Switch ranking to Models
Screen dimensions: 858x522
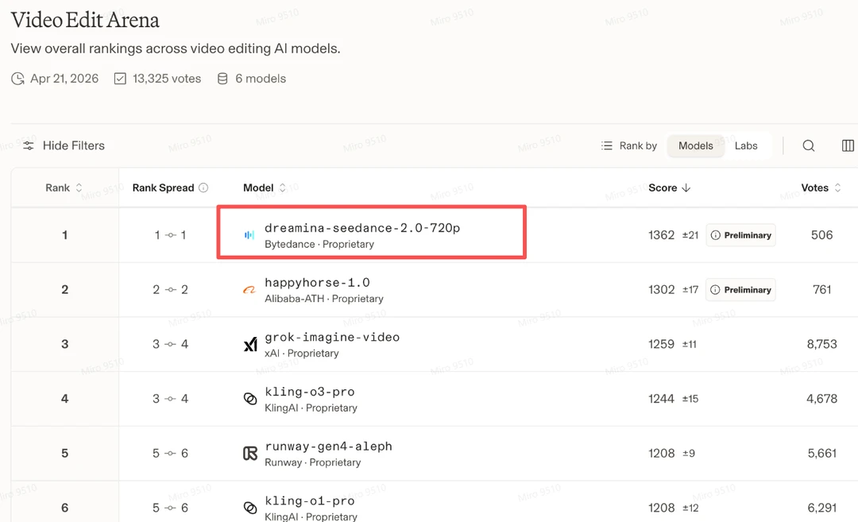(x=695, y=145)
